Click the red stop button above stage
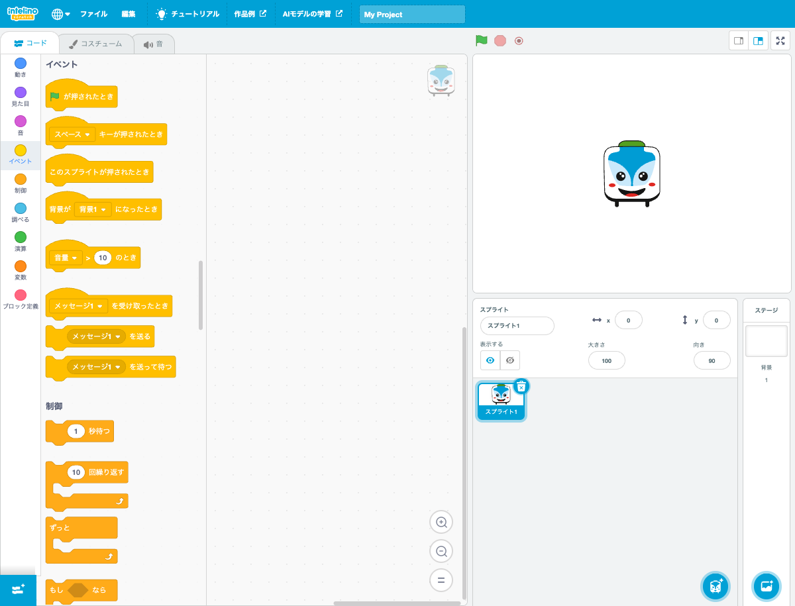 (500, 40)
